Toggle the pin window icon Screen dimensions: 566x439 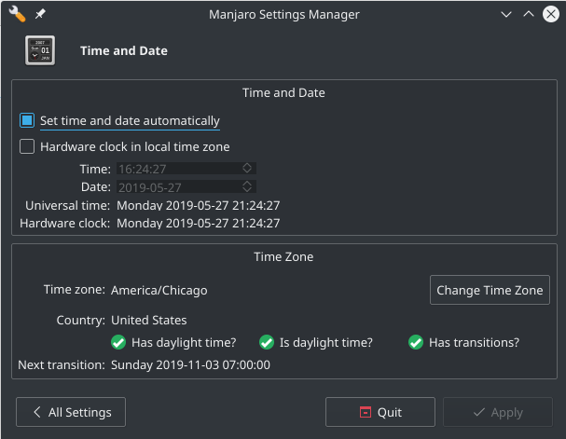pyautogui.click(x=40, y=14)
